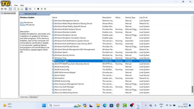This screenshot has width=194, height=109.
Task: Select the Windows Management Service row
Action: [x=101, y=21]
